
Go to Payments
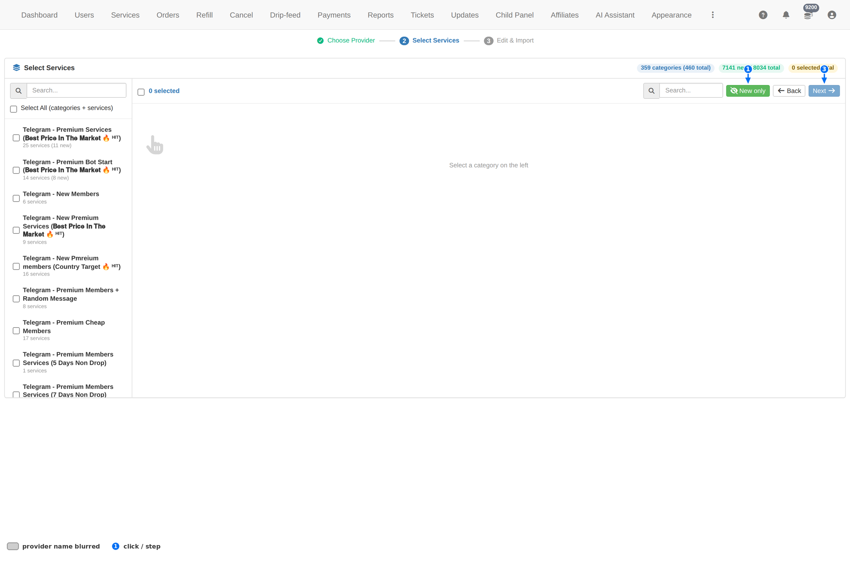334,15
